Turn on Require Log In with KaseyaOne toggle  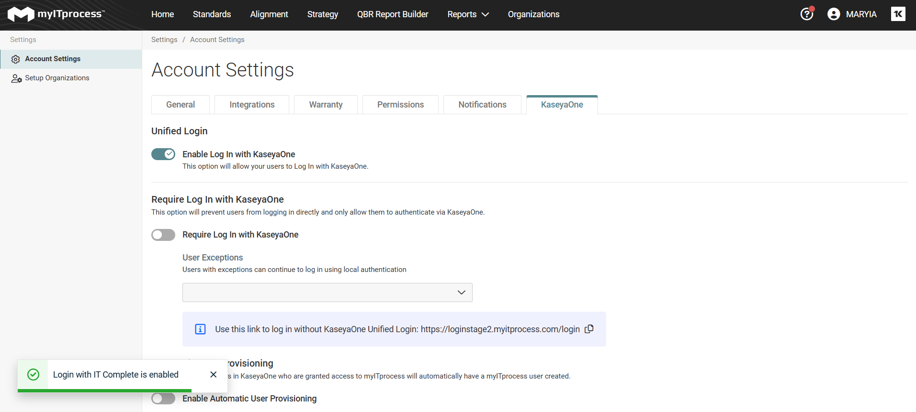pyautogui.click(x=163, y=235)
